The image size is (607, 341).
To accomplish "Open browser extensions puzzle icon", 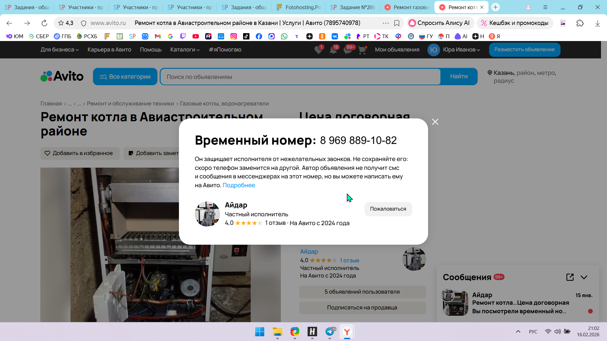I will click(x=580, y=23).
